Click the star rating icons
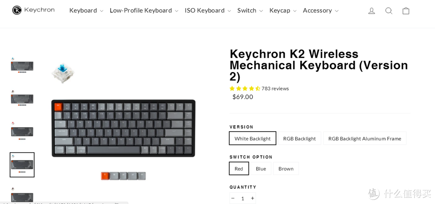The image size is (435, 204). click(x=245, y=89)
